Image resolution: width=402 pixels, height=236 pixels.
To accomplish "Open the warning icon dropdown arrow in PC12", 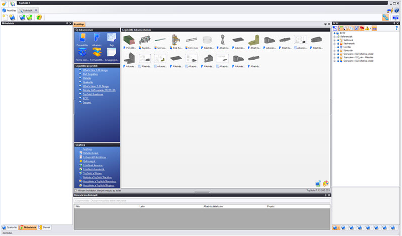I will (x=370, y=28).
